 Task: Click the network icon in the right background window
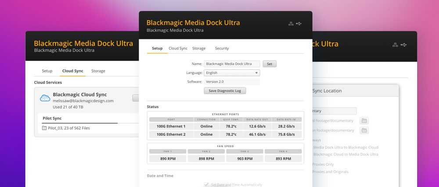click(x=396, y=45)
